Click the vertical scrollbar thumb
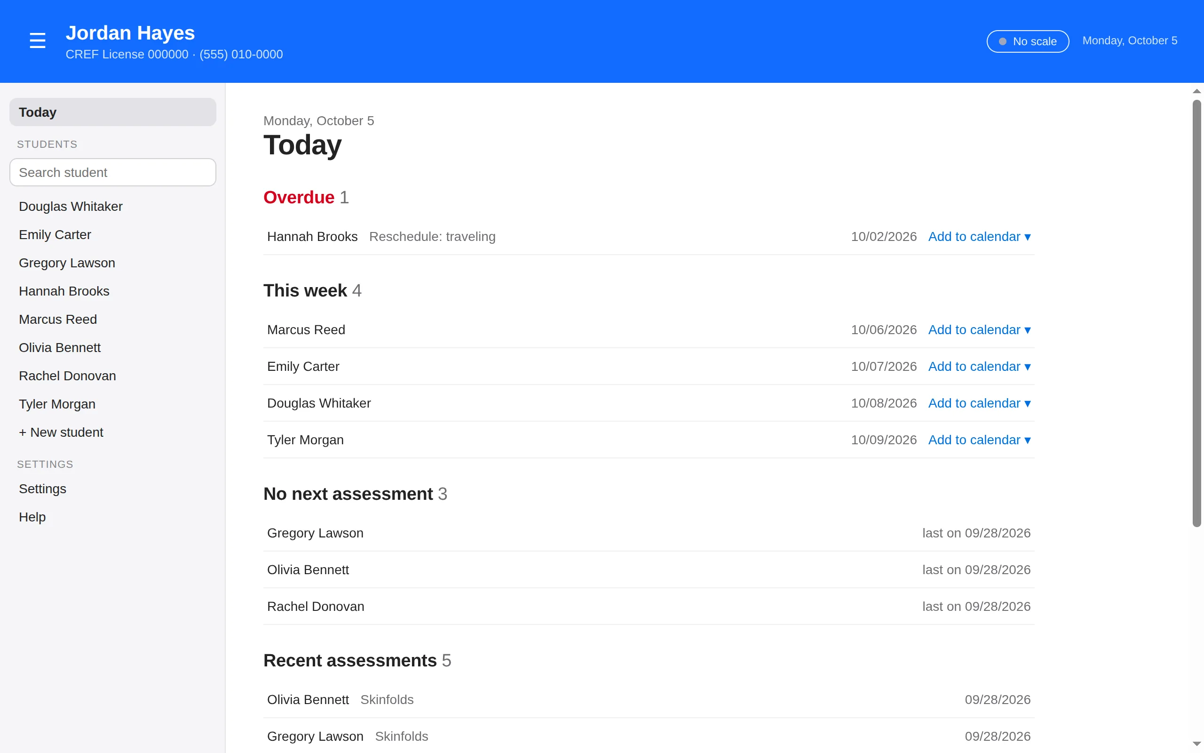Image resolution: width=1204 pixels, height=753 pixels. [1196, 313]
